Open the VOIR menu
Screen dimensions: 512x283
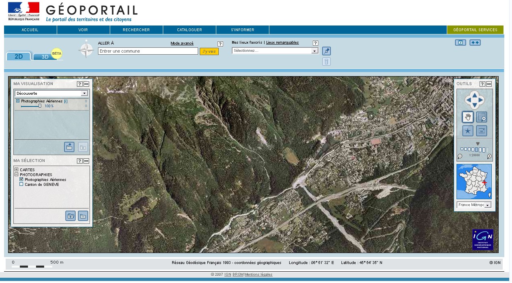coord(83,30)
